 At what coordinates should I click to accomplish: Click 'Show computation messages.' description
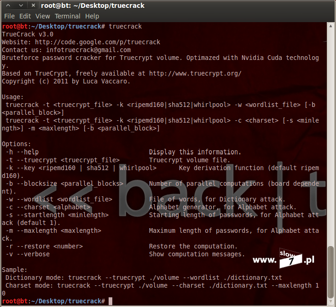197,254
